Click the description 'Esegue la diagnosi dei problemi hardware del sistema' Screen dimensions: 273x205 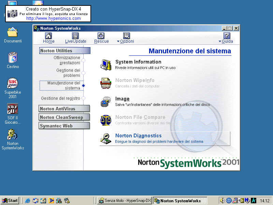(159, 141)
